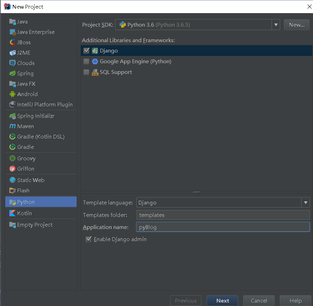
Task: Enable Google App Engine (Python) checkbox
Action: (86, 61)
